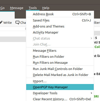Open OpenPGP Key Manager

[x=60, y=87]
